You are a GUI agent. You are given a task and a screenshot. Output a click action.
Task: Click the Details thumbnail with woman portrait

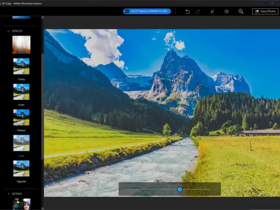[21, 204]
